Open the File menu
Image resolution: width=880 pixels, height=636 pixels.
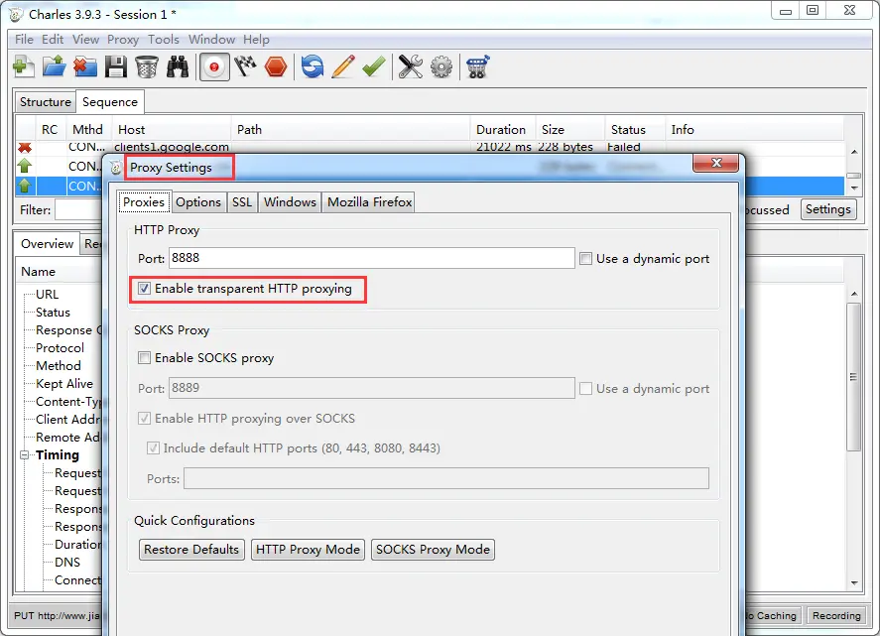pos(24,40)
